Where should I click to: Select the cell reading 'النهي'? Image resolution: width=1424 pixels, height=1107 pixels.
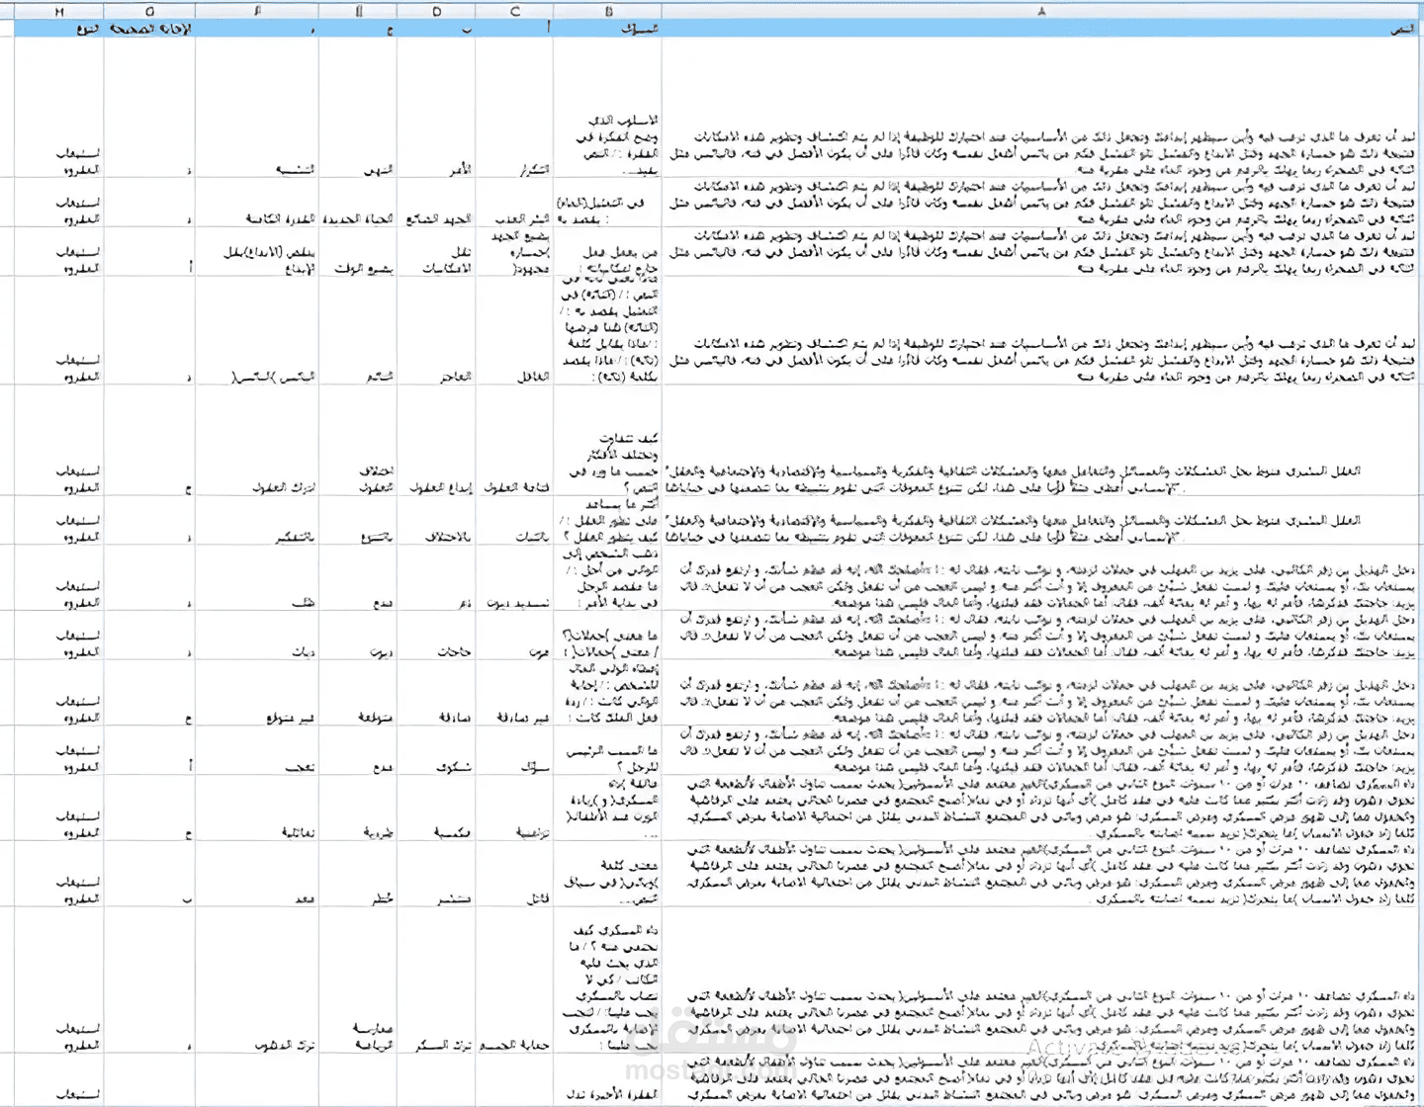pyautogui.click(x=358, y=108)
